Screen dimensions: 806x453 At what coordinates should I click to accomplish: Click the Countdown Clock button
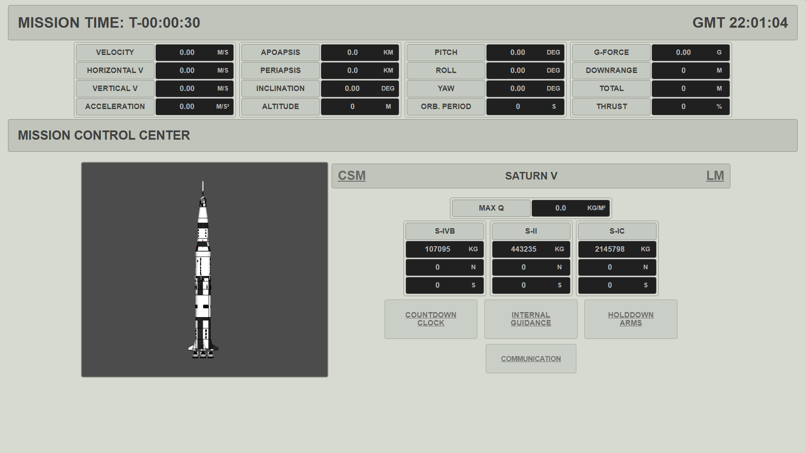coord(431,319)
